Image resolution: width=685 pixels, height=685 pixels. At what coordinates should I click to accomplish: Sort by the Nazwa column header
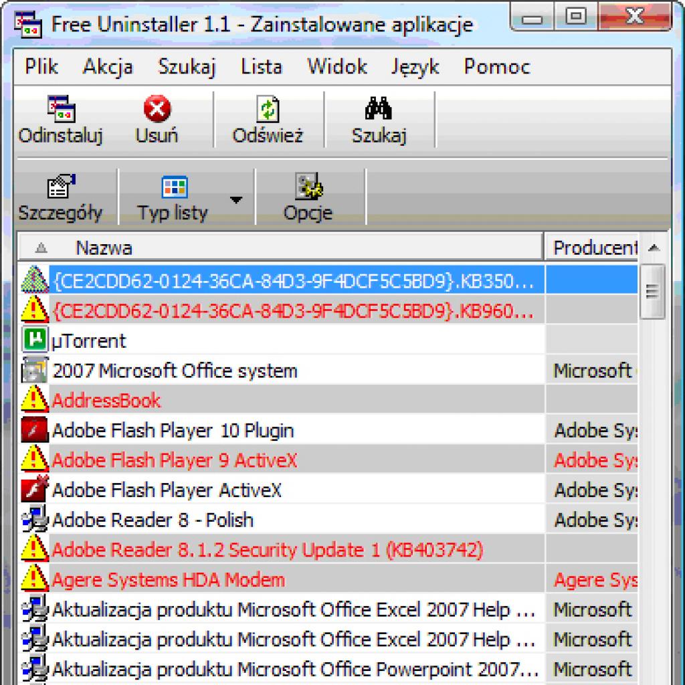point(281,248)
